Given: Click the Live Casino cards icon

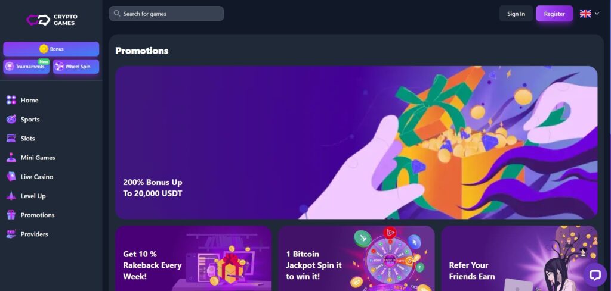Looking at the screenshot, I should (11, 177).
